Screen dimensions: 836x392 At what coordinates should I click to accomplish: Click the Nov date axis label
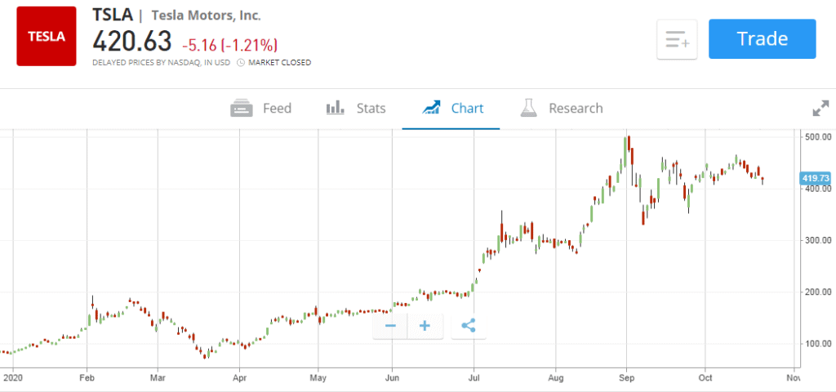click(x=794, y=378)
